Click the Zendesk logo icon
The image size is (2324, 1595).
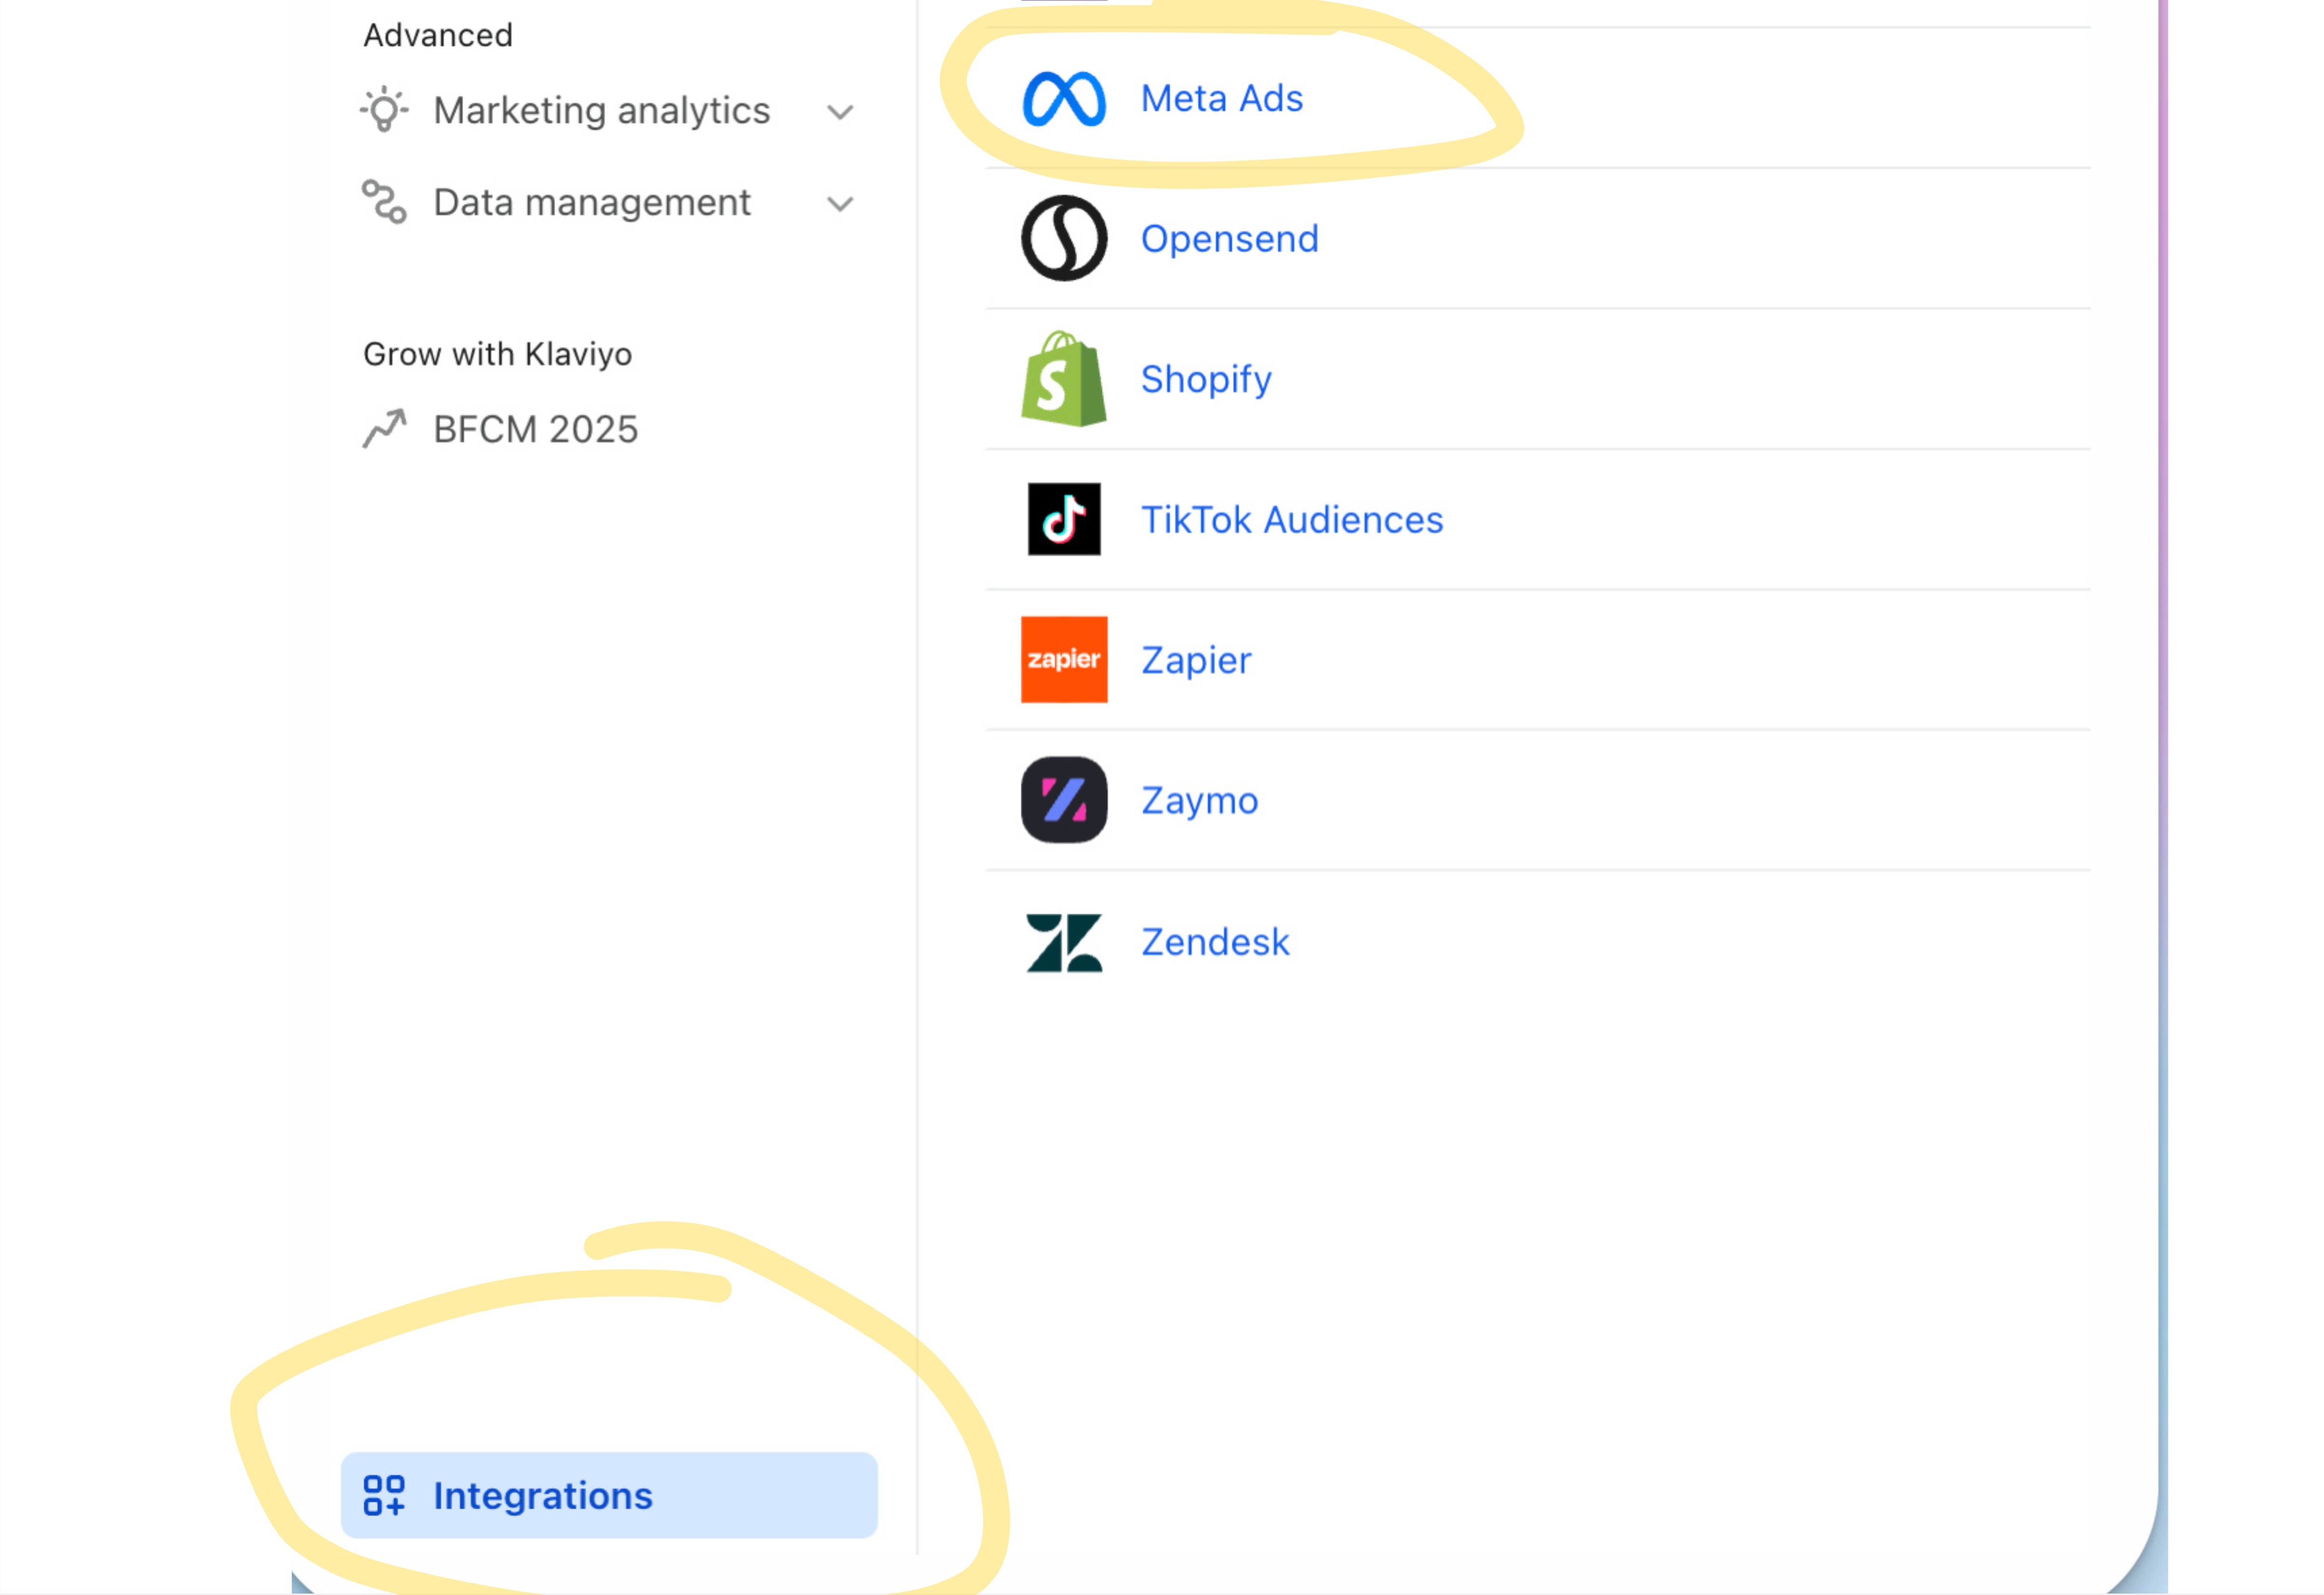[x=1063, y=941]
